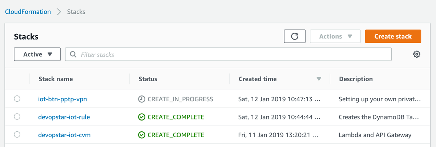436x147 pixels.
Task: Click the green checkmark for devopstar-iot-rule status
Action: [142, 117]
